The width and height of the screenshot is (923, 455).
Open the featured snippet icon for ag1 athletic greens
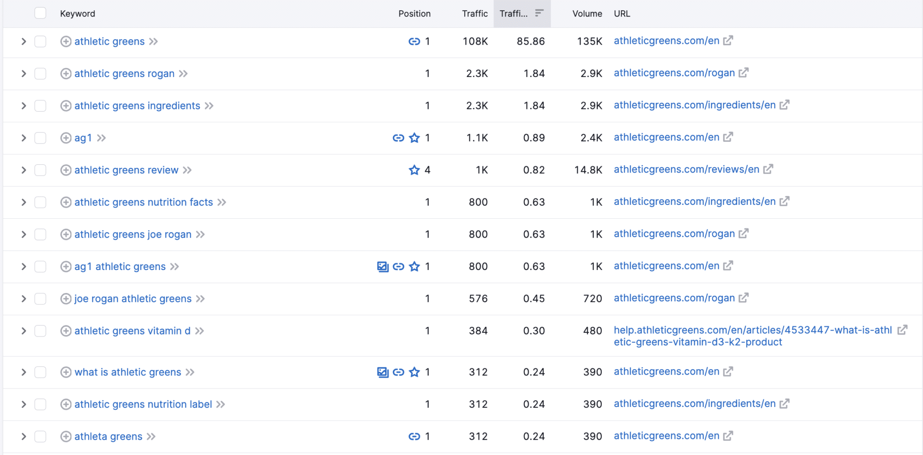pos(383,266)
